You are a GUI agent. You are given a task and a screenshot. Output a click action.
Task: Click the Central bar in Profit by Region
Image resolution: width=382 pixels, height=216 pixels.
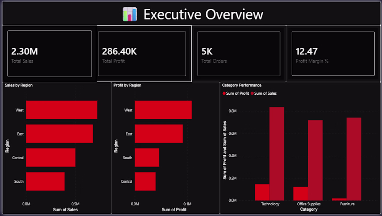(x=145, y=181)
